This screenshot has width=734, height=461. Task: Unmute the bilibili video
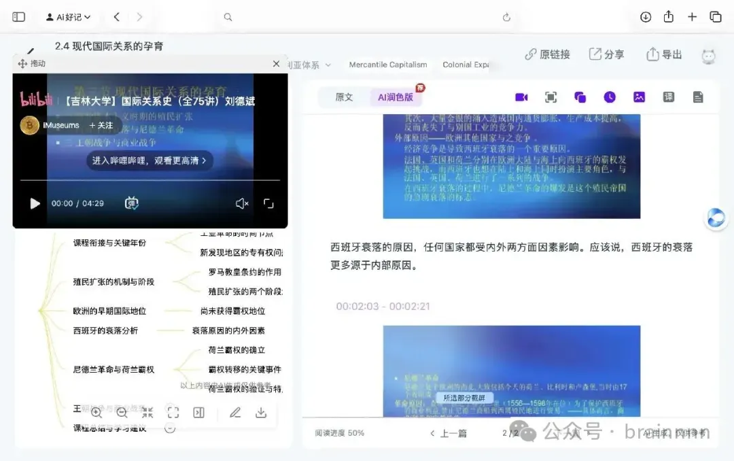[242, 203]
